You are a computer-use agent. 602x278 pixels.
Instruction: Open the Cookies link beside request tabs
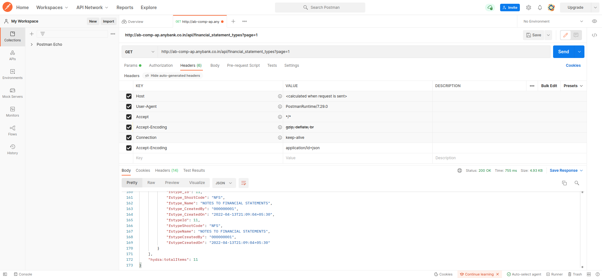click(573, 66)
